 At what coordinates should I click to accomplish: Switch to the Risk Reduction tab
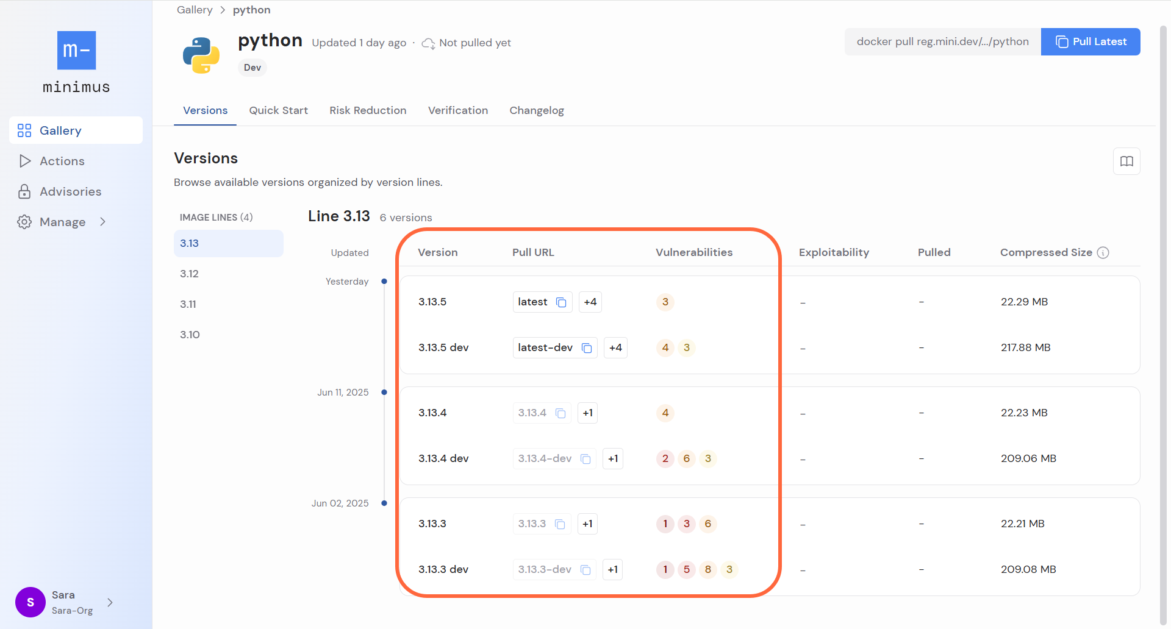tap(368, 110)
